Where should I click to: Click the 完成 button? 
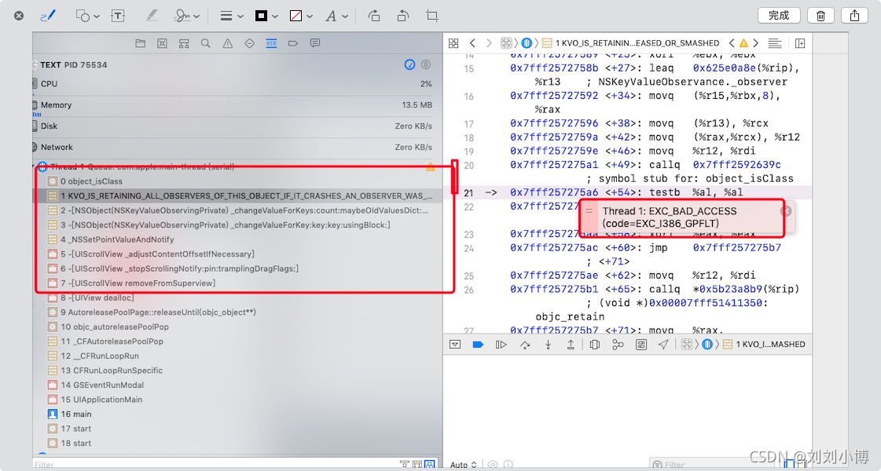coord(779,16)
